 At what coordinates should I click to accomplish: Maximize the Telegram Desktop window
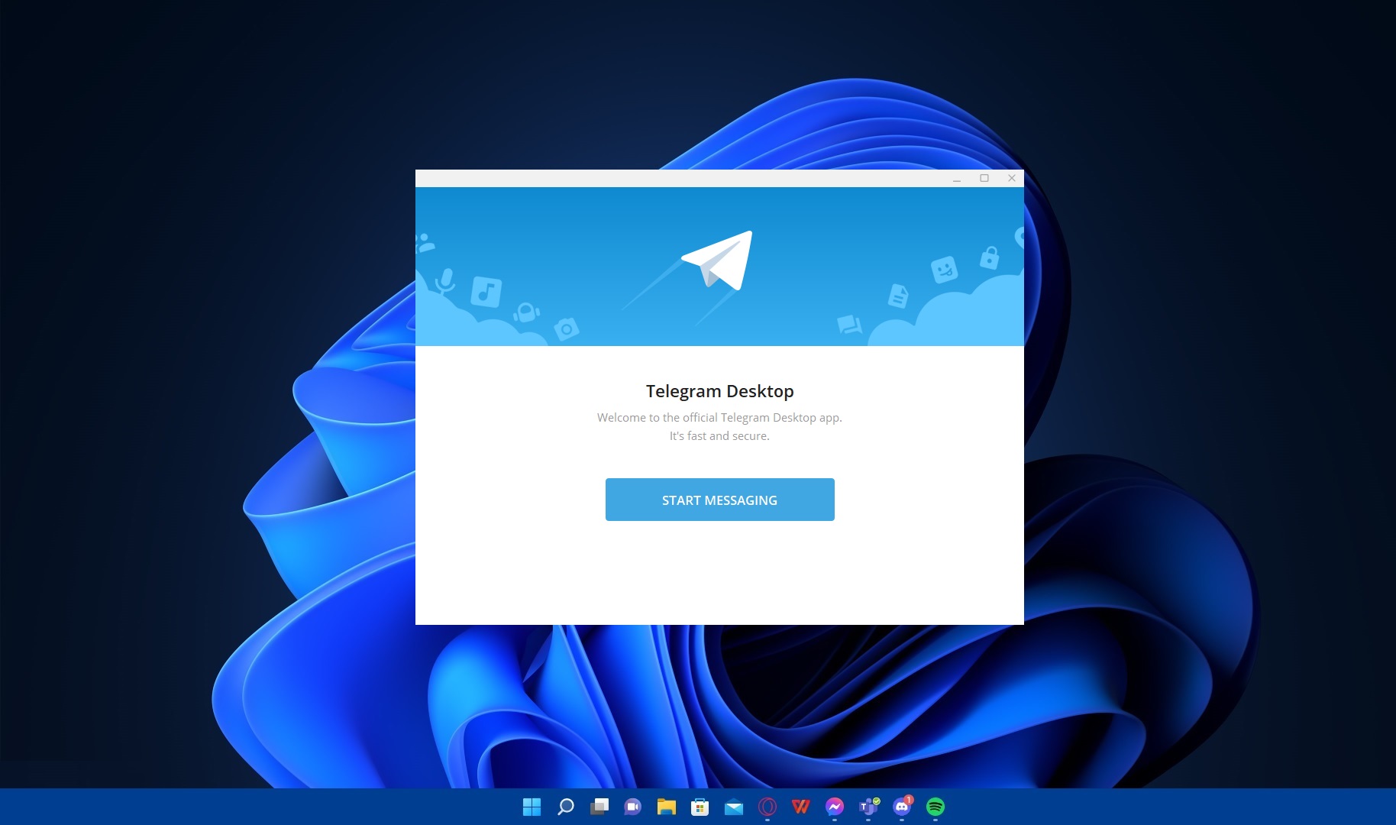(984, 179)
